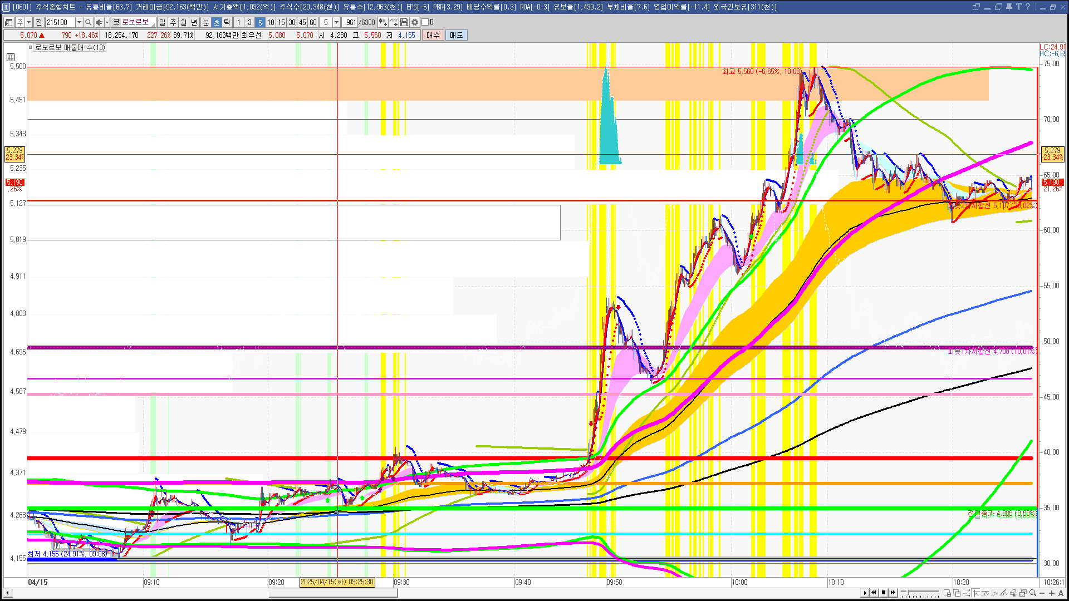Toggle the D checkbox in toolbar
Image resolution: width=1069 pixels, height=601 pixels.
click(x=425, y=22)
